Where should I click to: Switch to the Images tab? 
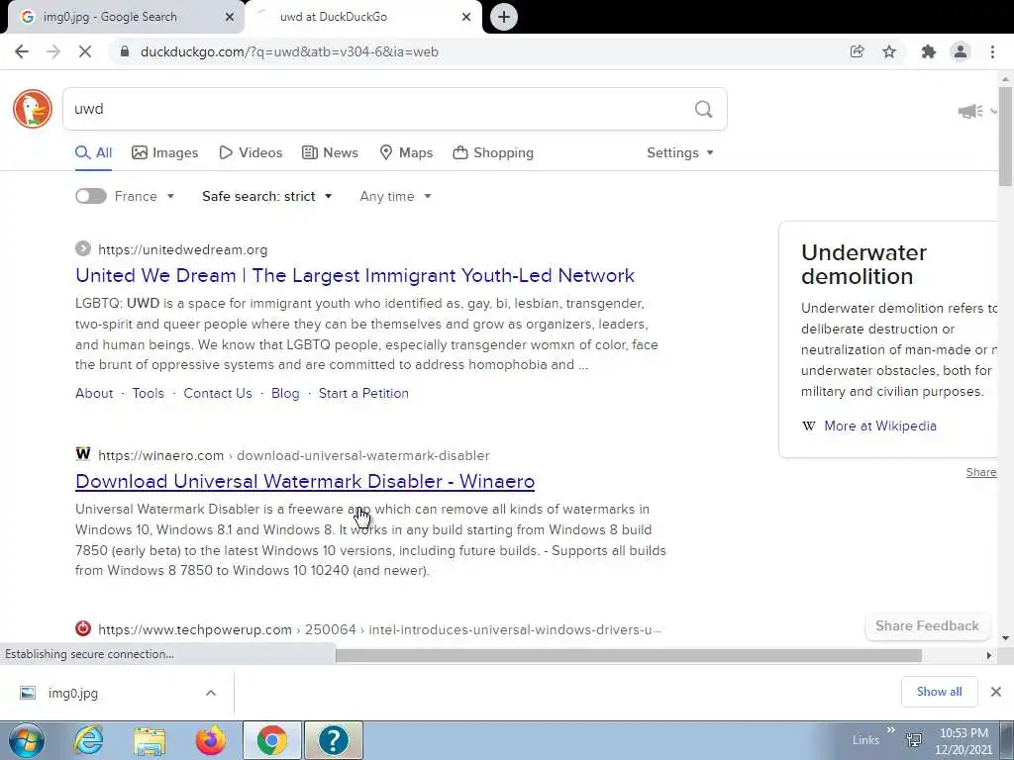click(x=165, y=153)
